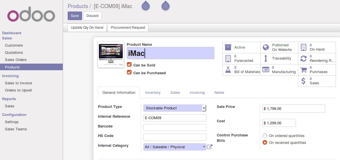The height and width of the screenshot is (160, 340).
Task: Go back via Products breadcrumb link
Action: (x=78, y=6)
